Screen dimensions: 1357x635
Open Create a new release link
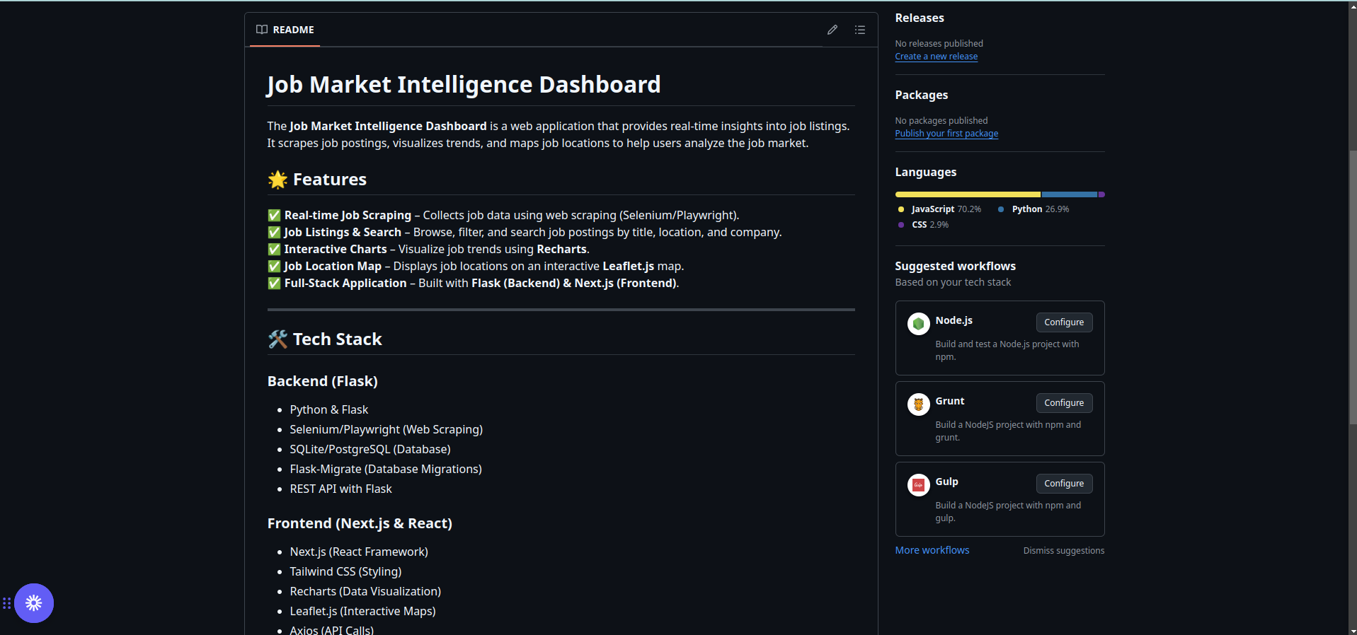coord(936,57)
